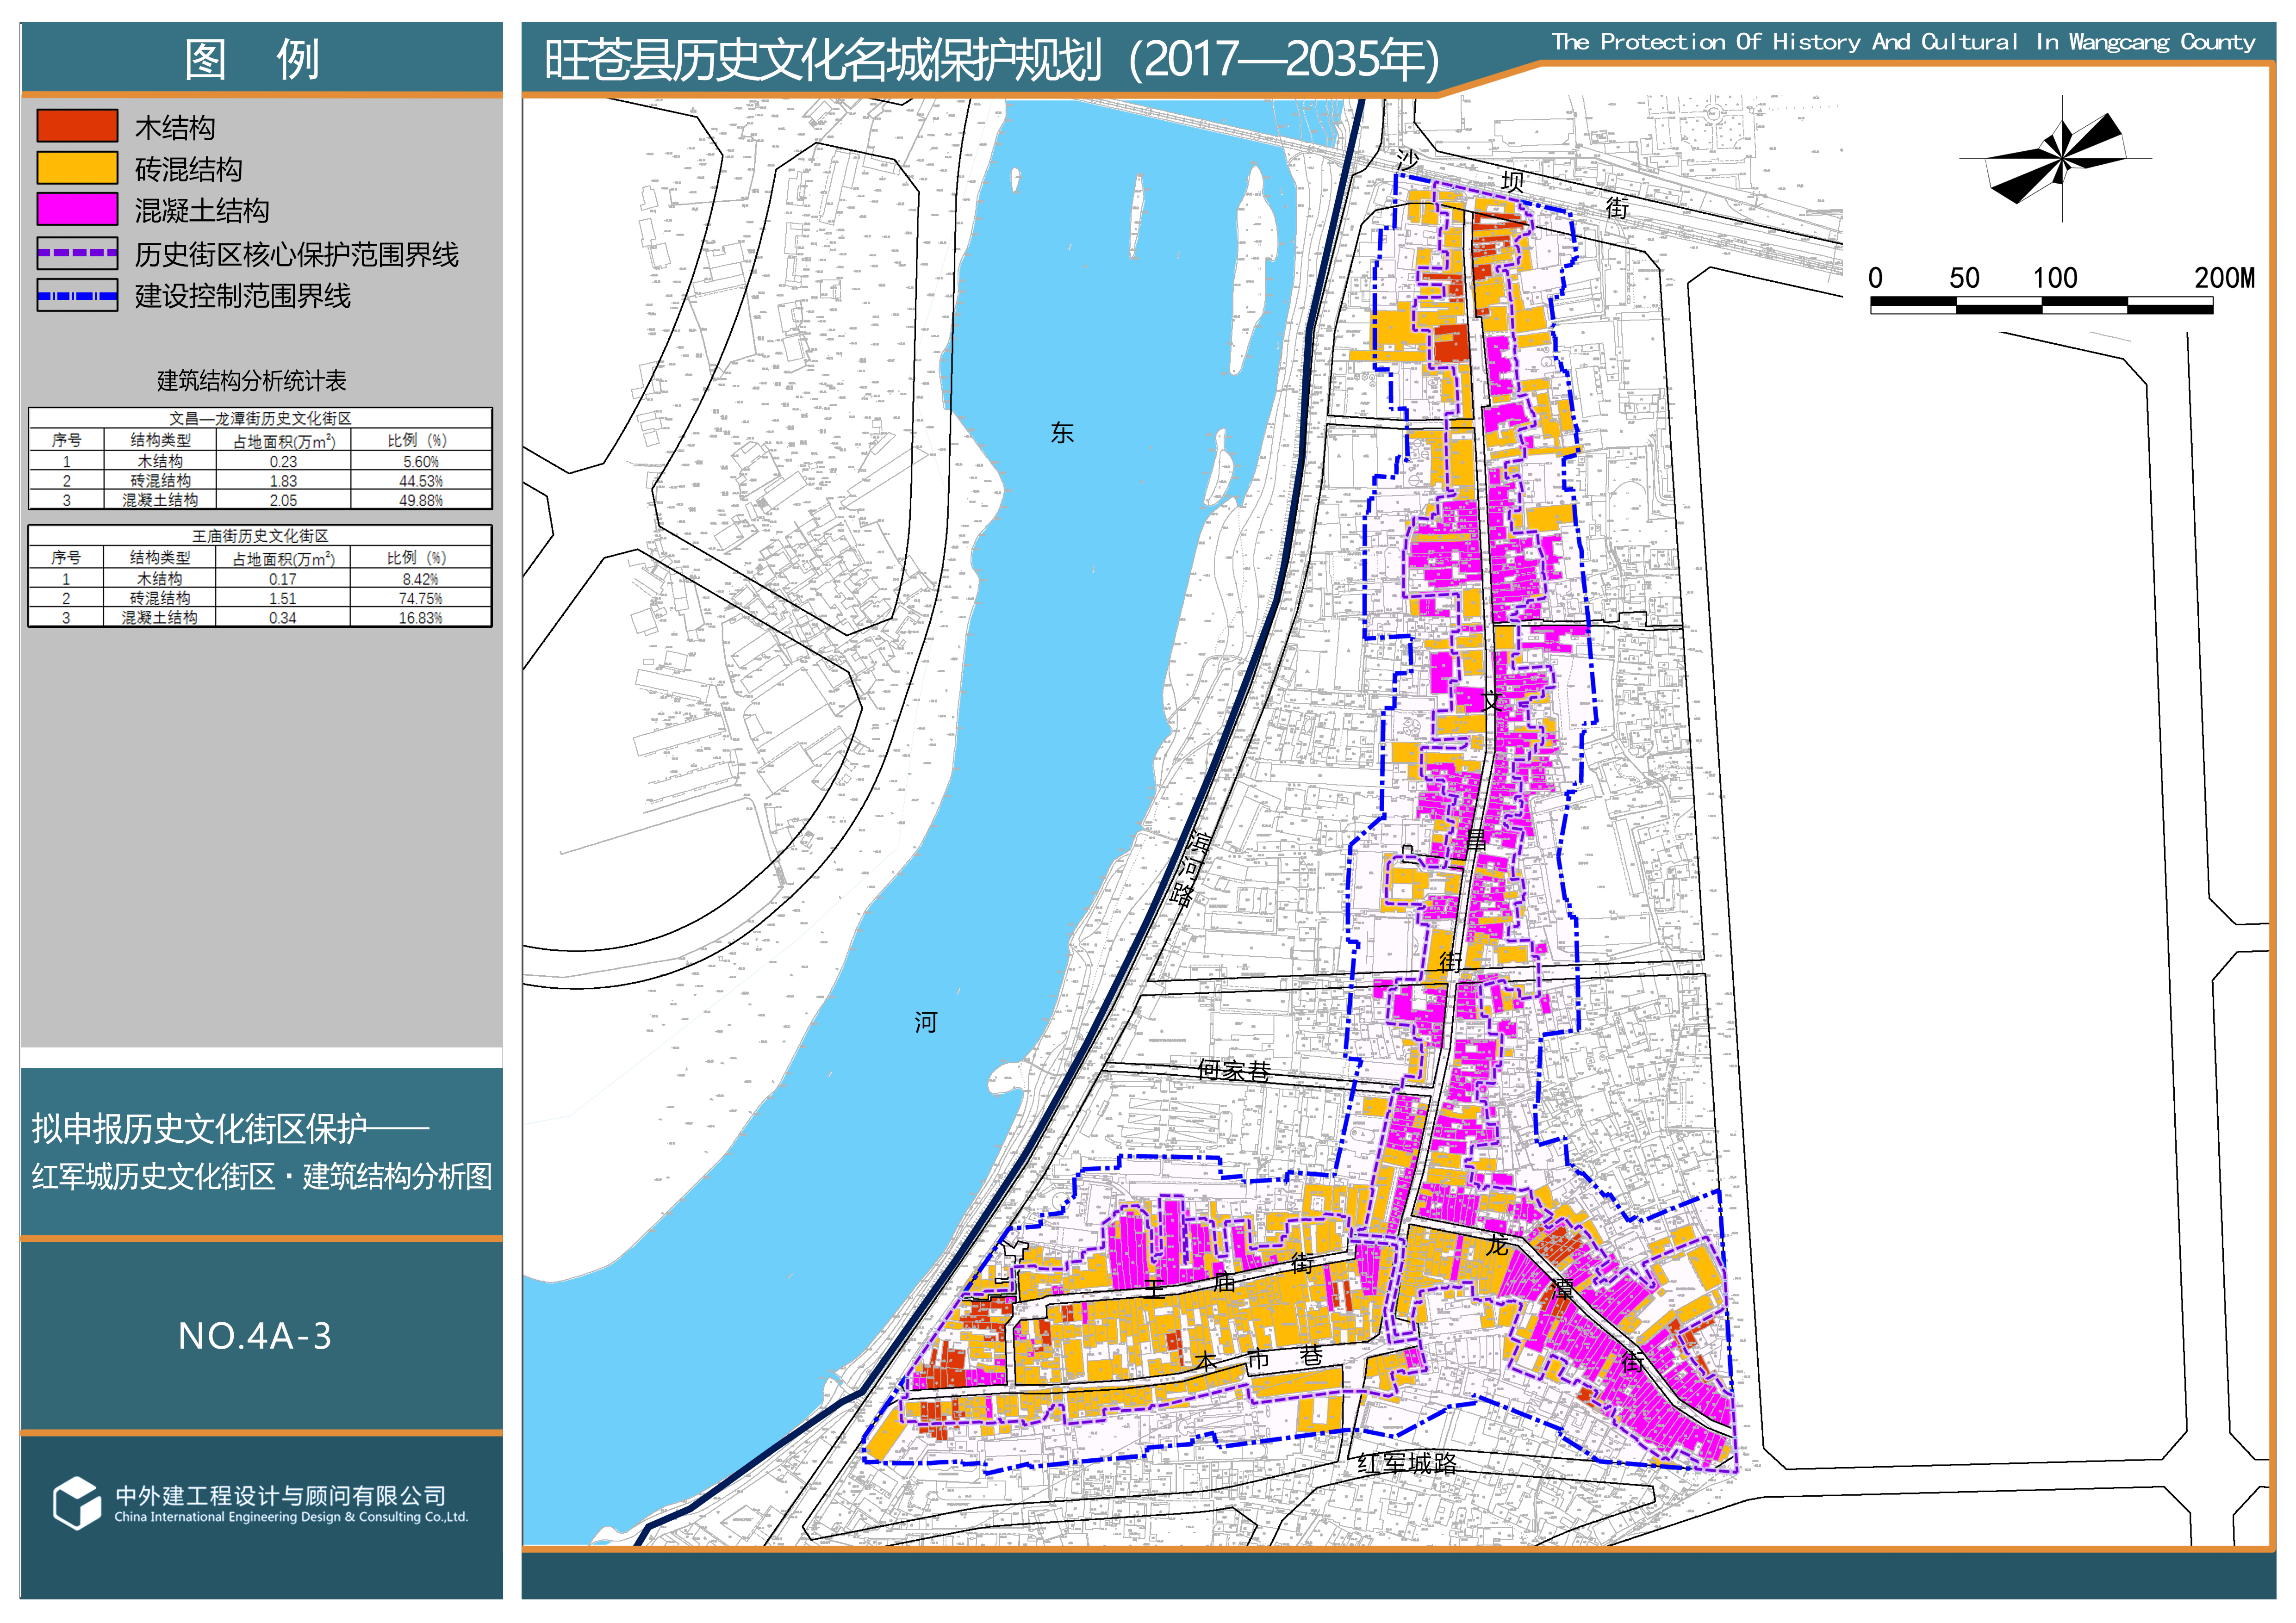Click the 王庙街历史文化街区 table title

[260, 537]
